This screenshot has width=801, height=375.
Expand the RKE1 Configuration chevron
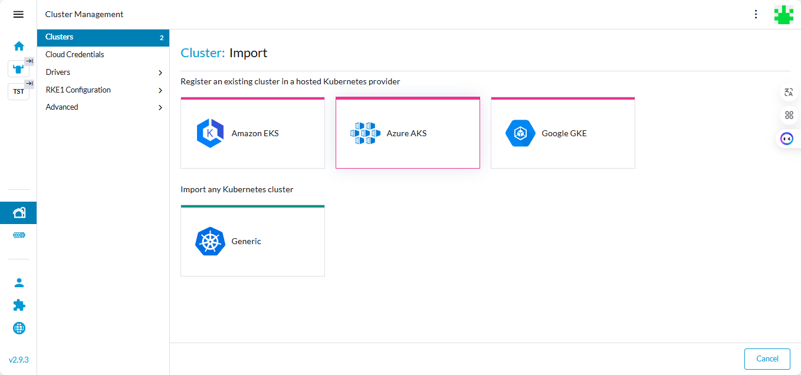(160, 90)
